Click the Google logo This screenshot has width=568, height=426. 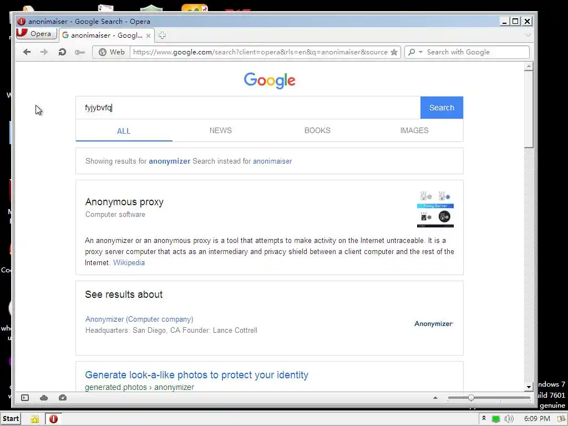click(x=270, y=80)
